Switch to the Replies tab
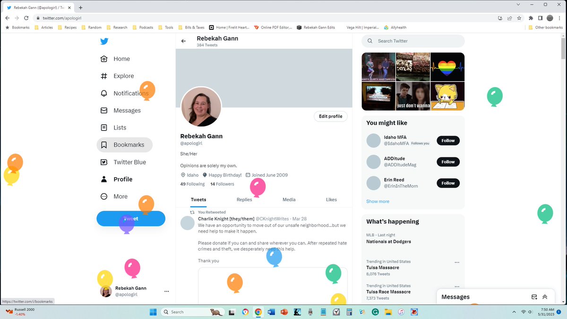 pos(244,199)
